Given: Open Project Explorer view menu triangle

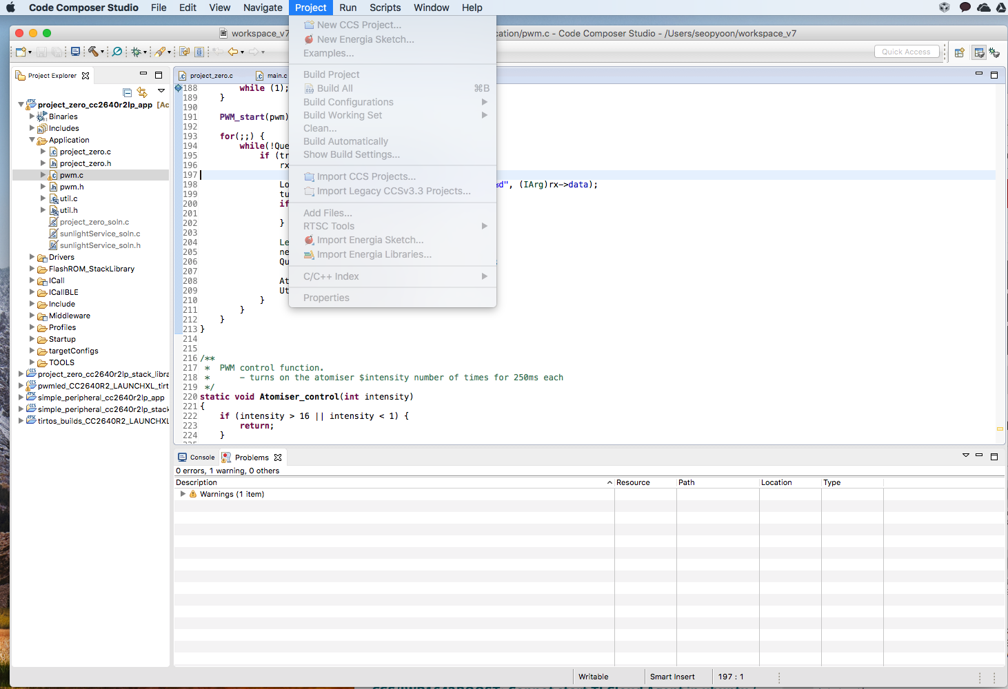Looking at the screenshot, I should click(161, 91).
